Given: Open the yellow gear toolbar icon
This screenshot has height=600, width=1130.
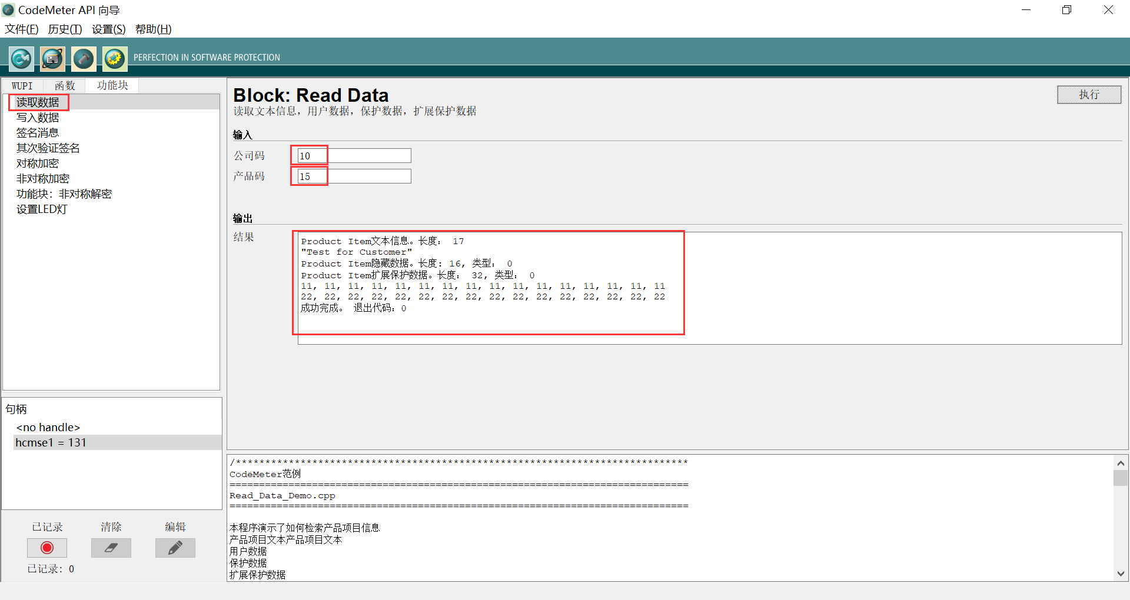Looking at the screenshot, I should coord(115,58).
